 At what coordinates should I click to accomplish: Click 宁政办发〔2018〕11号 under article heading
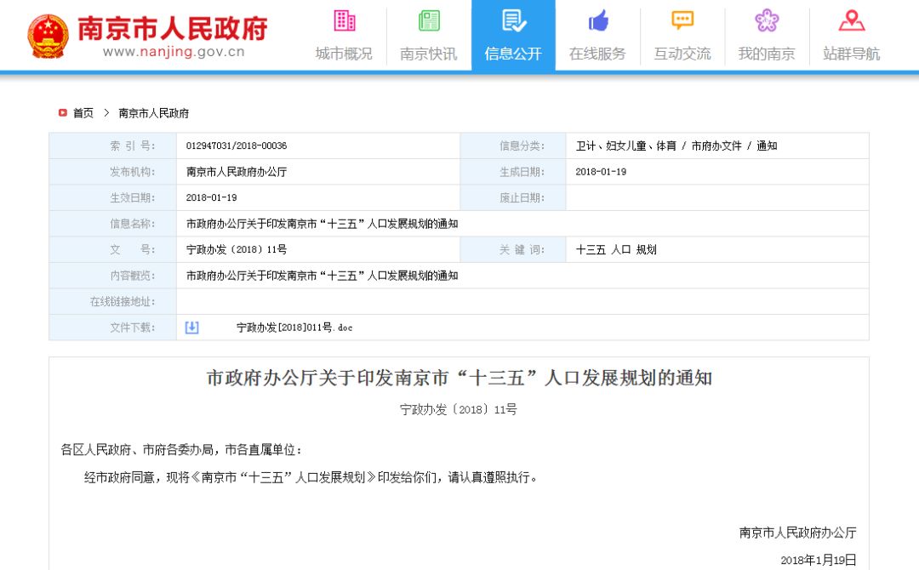coord(459,409)
